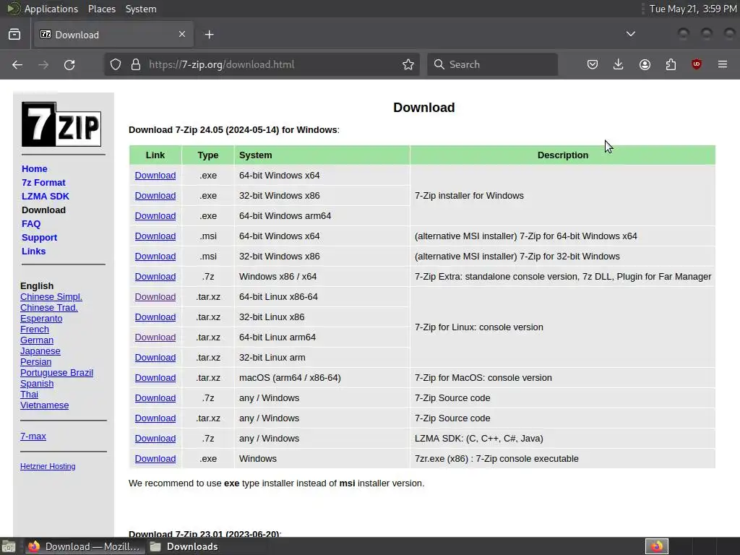Open the System menu
The width and height of the screenshot is (740, 555).
point(141,9)
